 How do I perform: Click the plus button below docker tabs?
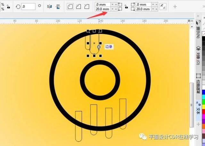(199, 124)
